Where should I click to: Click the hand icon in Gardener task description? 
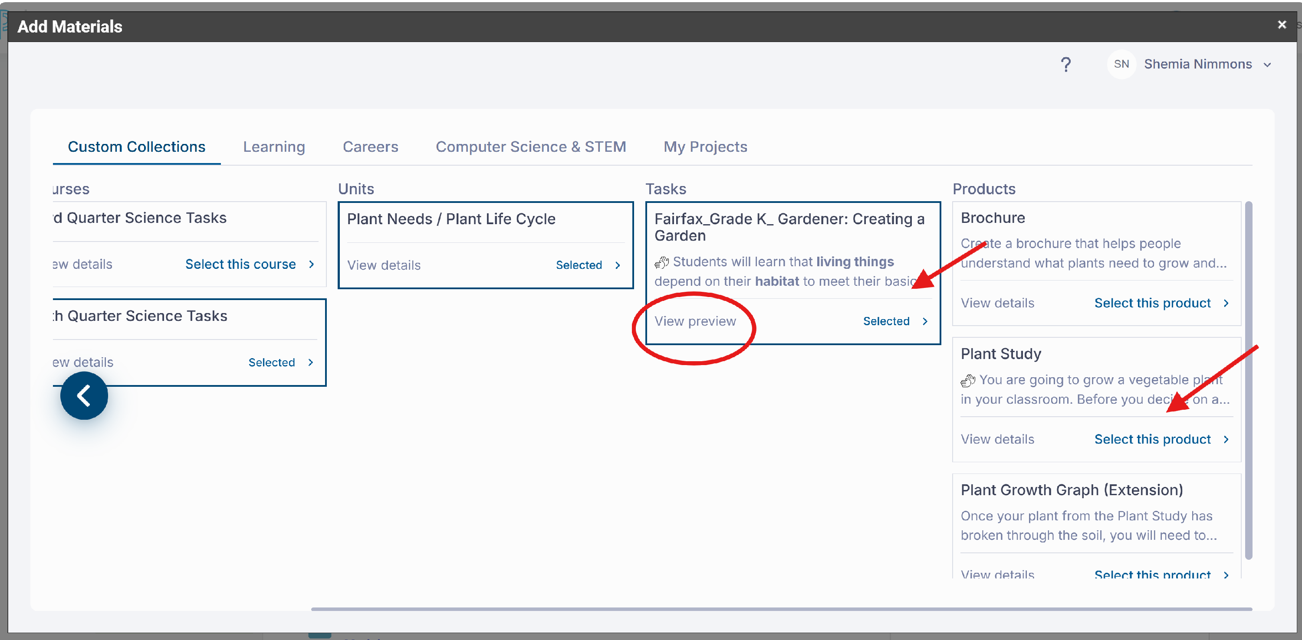[661, 262]
